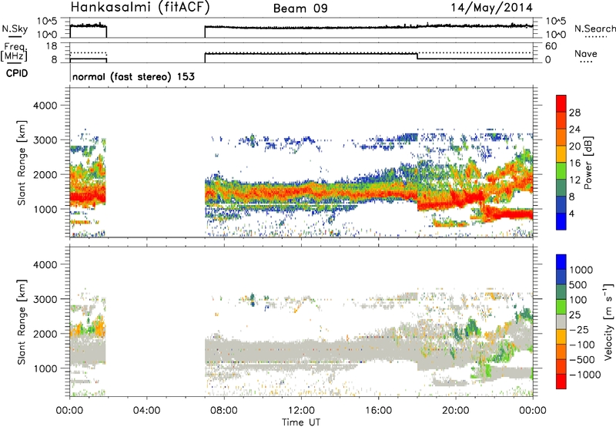The width and height of the screenshot is (616, 427).
Task: Click the "Hankasalmi (fitACF)" title text
Action: coord(140,7)
